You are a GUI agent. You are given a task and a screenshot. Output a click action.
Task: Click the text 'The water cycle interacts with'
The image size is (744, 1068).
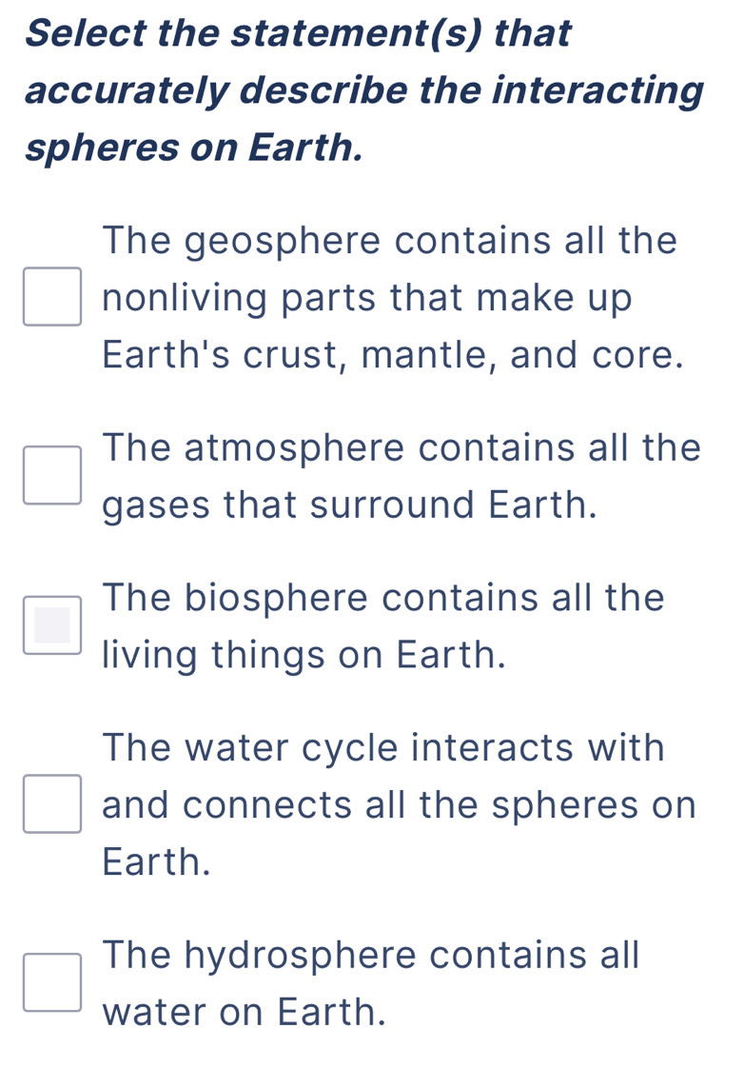[x=385, y=747]
